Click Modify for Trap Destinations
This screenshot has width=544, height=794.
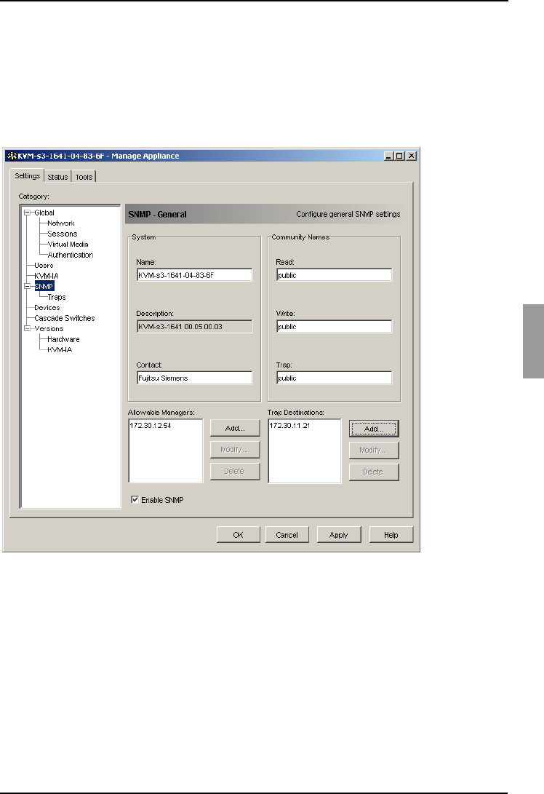pyautogui.click(x=374, y=450)
